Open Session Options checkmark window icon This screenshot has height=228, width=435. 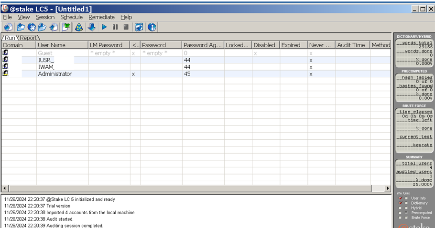click(x=139, y=27)
